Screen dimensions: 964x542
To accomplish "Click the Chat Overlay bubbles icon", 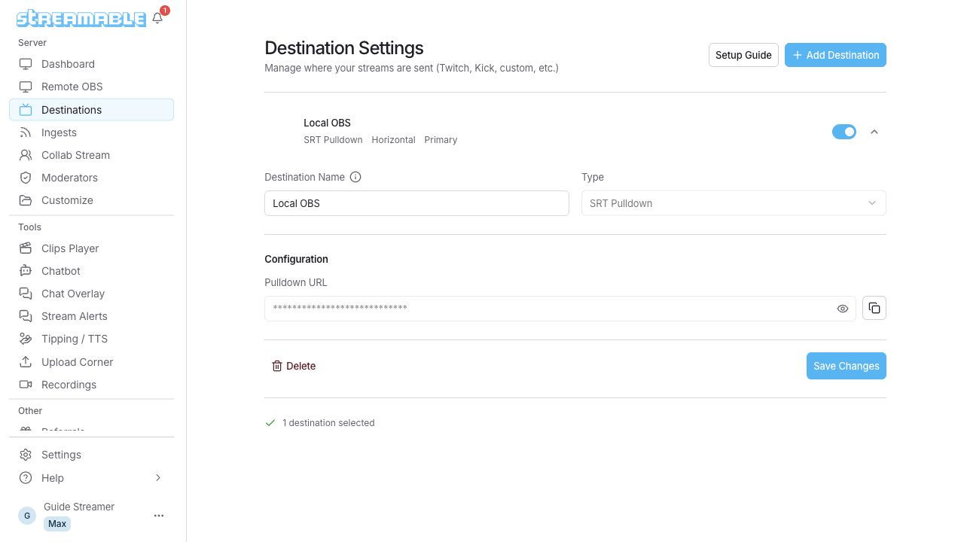I will 26,294.
